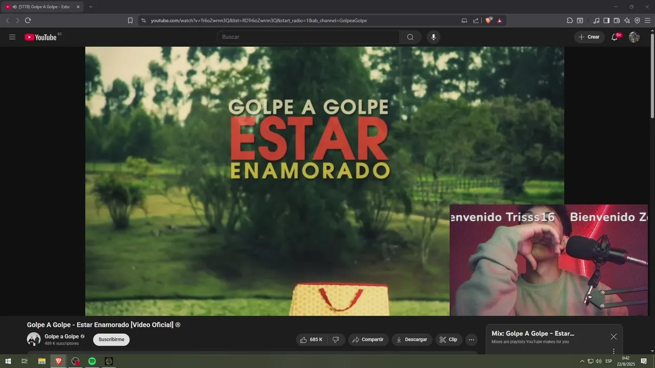Open the more actions ellipsis under the video
The image size is (655, 368).
coord(471,339)
